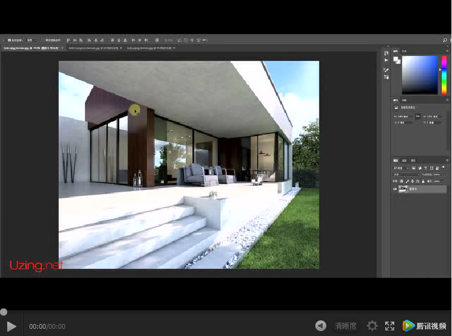Open the History panel icon
Screen dimensions: 452x336
pos(386,52)
